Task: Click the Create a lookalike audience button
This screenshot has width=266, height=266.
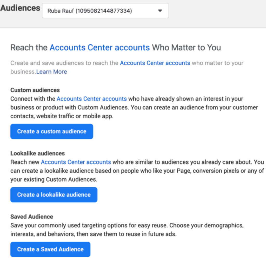Action: coord(54,195)
